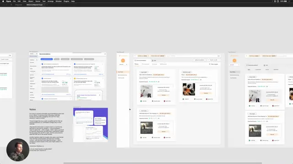Viewport: 293px width, 164px height.
Task: Open the account dropdown under the middle frame's hexagon logo
Action: pos(123,65)
